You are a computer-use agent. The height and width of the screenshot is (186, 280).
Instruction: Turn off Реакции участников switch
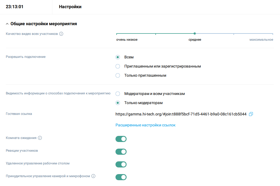(x=121, y=152)
